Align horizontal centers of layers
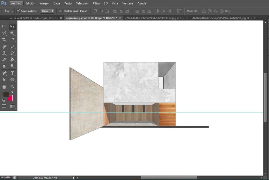The width and height of the screenshot is (269, 180). tap(121, 11)
